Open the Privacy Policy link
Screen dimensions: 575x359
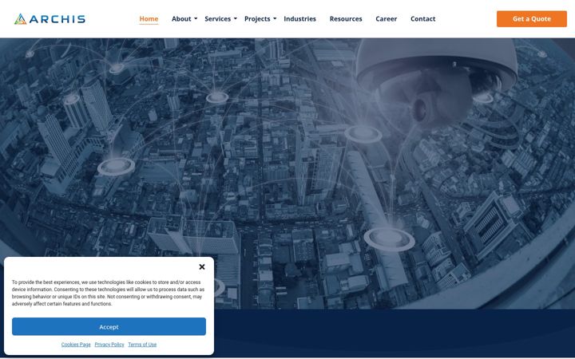point(109,345)
